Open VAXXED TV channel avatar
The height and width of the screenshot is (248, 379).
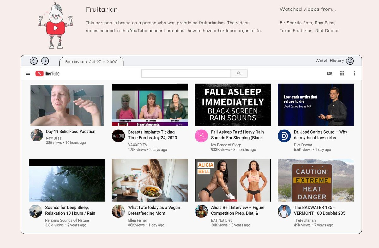(x=118, y=136)
